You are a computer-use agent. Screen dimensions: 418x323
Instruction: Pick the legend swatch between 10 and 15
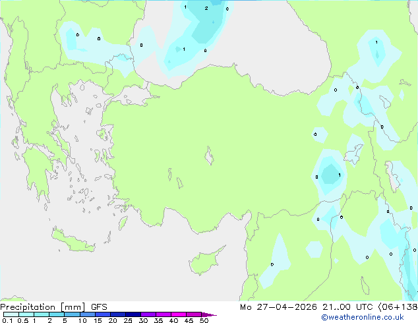tap(87, 314)
